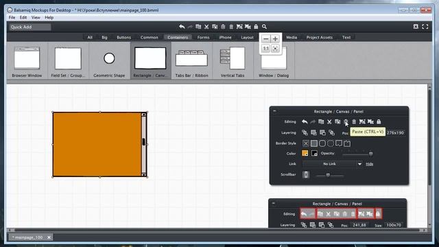This screenshot has height=247, width=439.
Task: Zoom out with the minus button
Action: click(266, 38)
